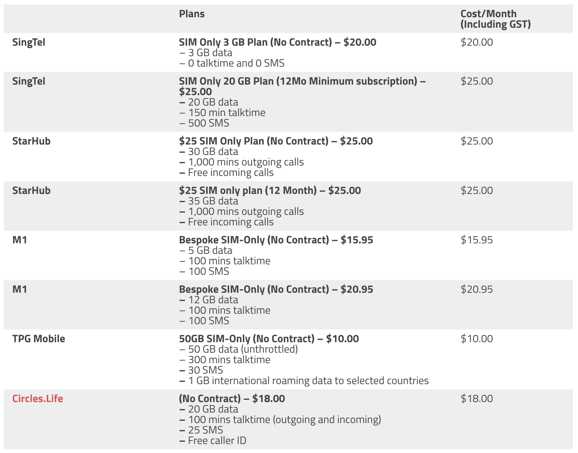Image resolution: width=578 pixels, height=453 pixels.
Task: Select M1 Bespoke SIM-Only $15.95 title
Action: (x=276, y=240)
